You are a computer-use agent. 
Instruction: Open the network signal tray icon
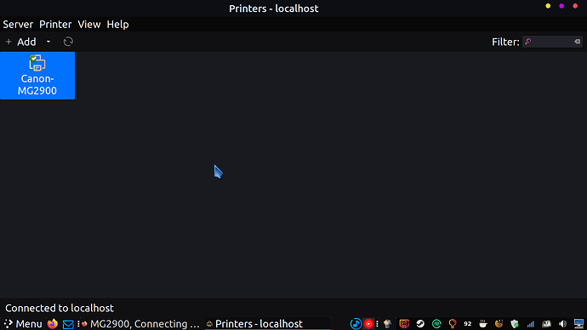pyautogui.click(x=531, y=324)
